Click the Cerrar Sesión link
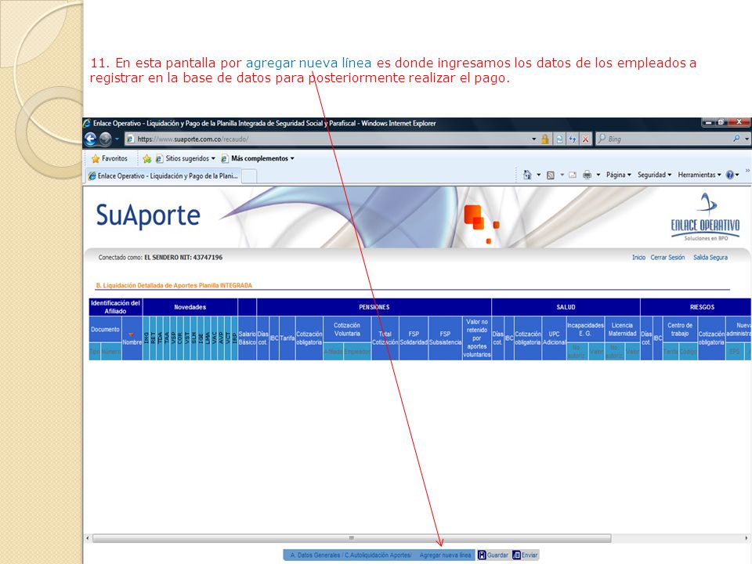752x564 pixels. pyautogui.click(x=667, y=258)
